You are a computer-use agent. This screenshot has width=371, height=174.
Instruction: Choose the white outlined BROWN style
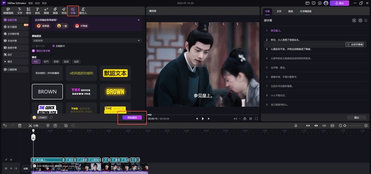coord(47,91)
